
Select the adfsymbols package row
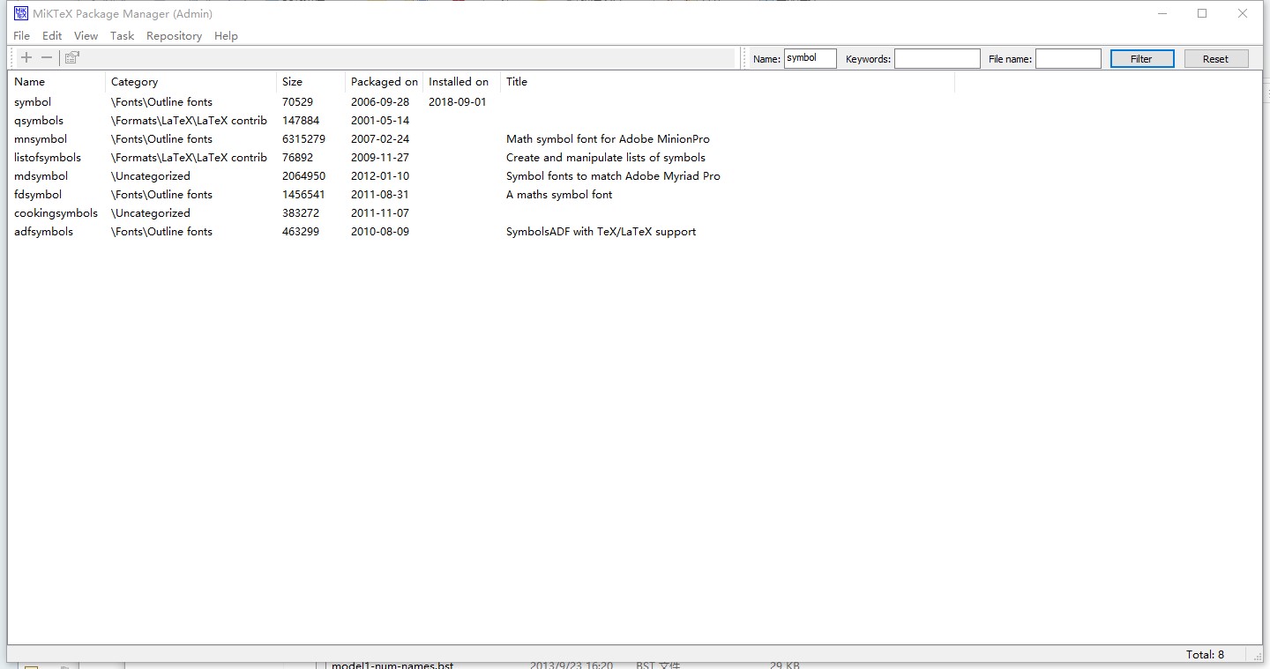click(x=481, y=232)
